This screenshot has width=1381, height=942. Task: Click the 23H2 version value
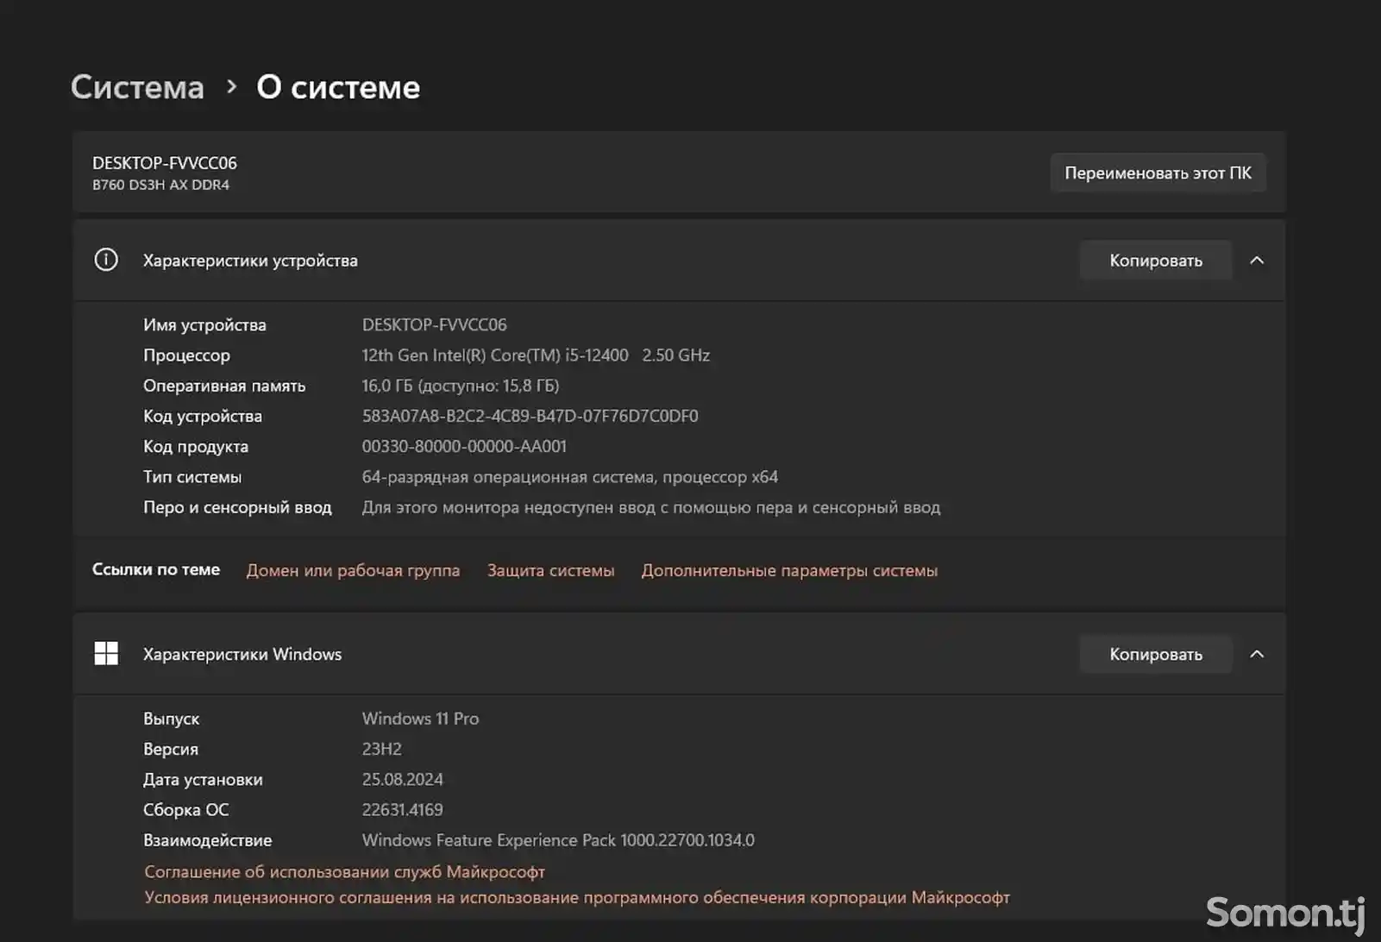click(382, 749)
